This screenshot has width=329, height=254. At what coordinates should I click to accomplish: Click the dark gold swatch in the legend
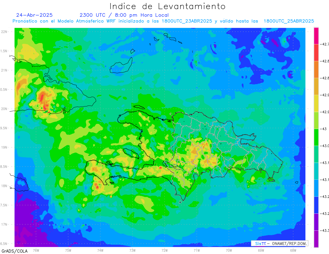[x=316, y=87]
